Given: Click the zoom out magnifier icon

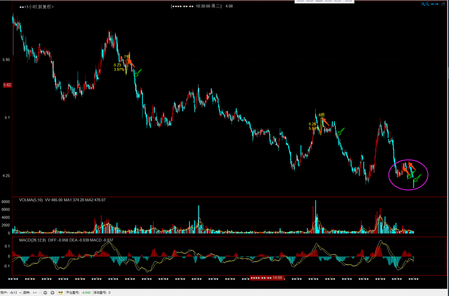Looking at the screenshot, I should pos(428,4).
